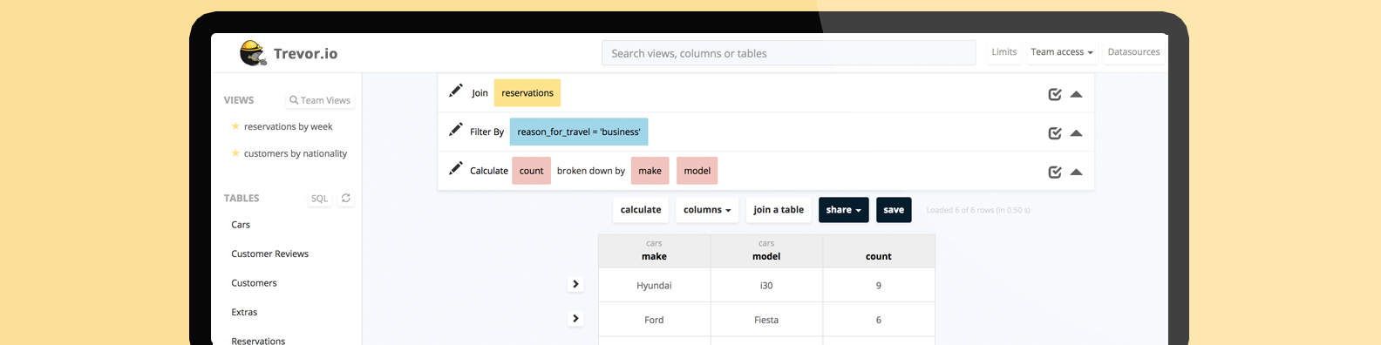This screenshot has width=1381, height=345.
Task: Collapse the Calculate step arrow
Action: pyautogui.click(x=1077, y=172)
